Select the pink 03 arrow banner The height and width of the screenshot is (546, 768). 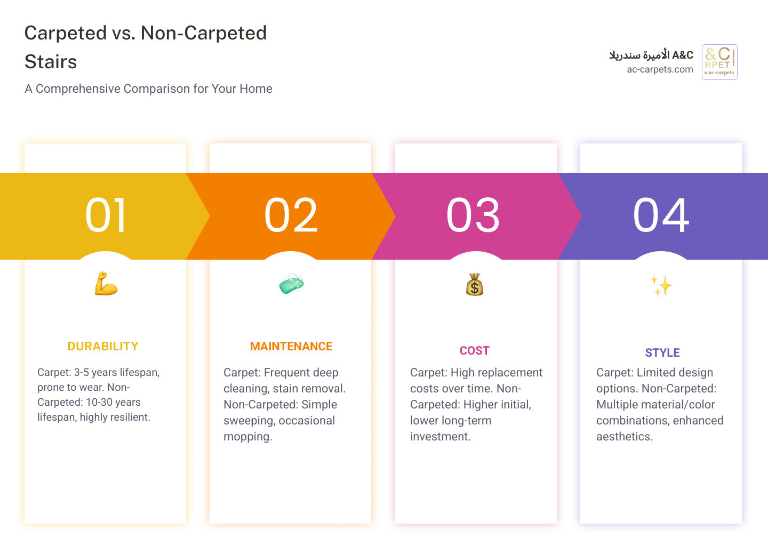click(474, 216)
